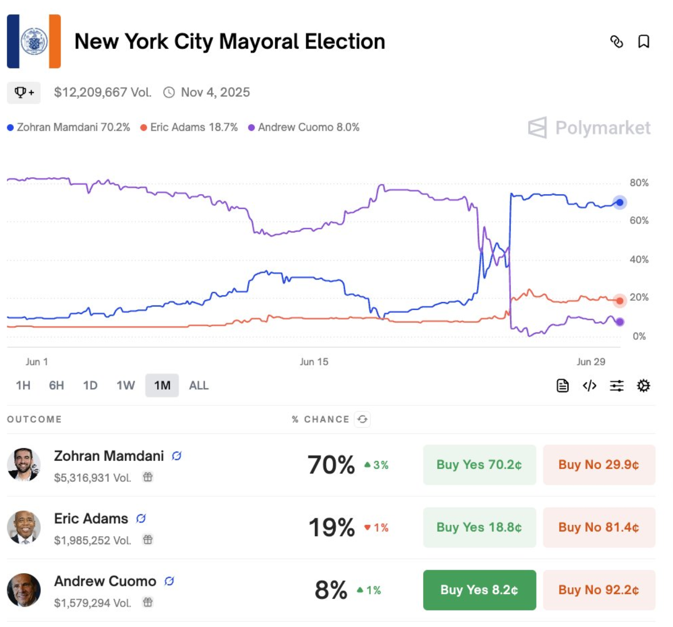Open chart settings gear icon
This screenshot has height=627, width=673.
coord(643,386)
